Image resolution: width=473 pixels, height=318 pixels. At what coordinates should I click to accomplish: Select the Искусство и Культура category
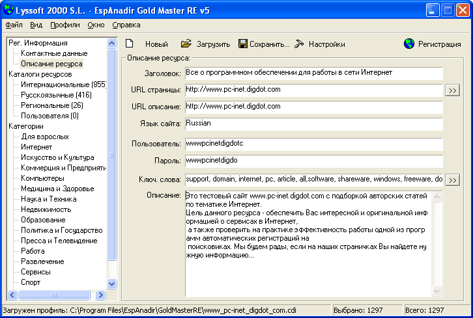pyautogui.click(x=57, y=157)
